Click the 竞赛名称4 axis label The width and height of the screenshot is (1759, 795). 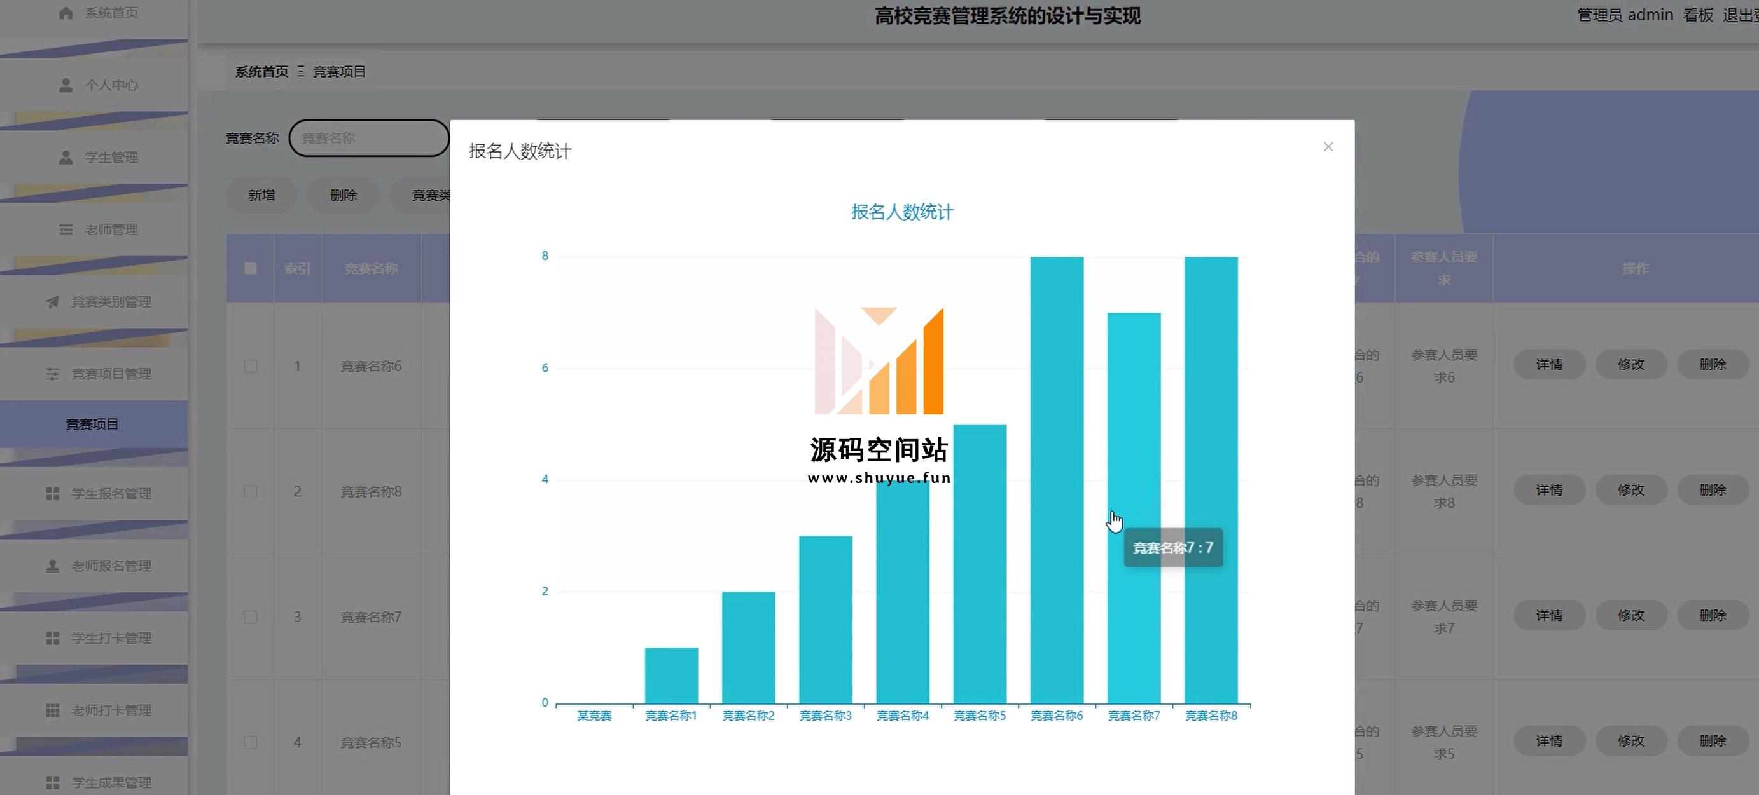click(903, 716)
